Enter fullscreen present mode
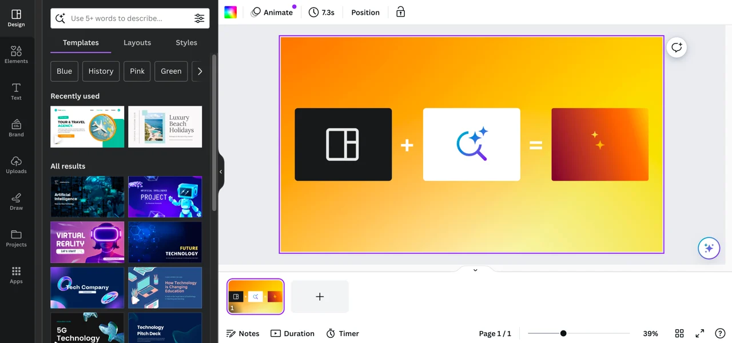Image resolution: width=732 pixels, height=343 pixels. click(x=699, y=333)
